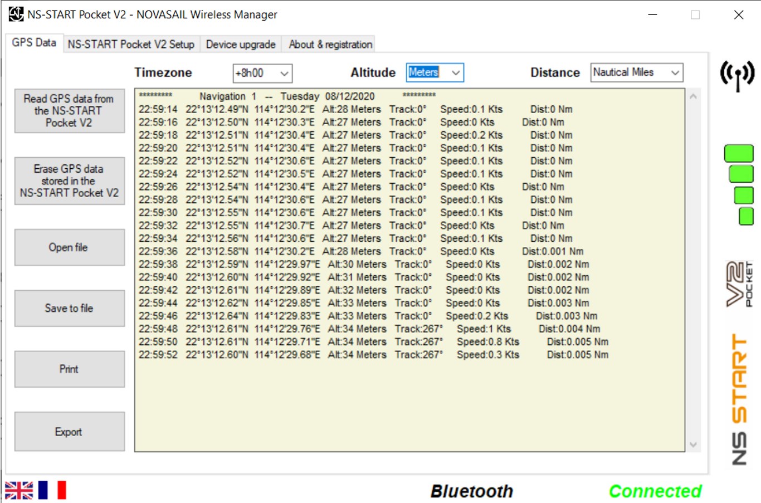Select the 22:59:26 GPS log row
Image resolution: width=761 pixels, height=503 pixels.
[352, 187]
